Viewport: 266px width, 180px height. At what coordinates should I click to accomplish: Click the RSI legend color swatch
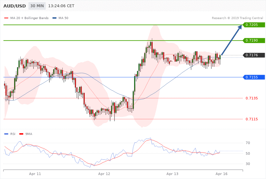[x=6, y=134]
